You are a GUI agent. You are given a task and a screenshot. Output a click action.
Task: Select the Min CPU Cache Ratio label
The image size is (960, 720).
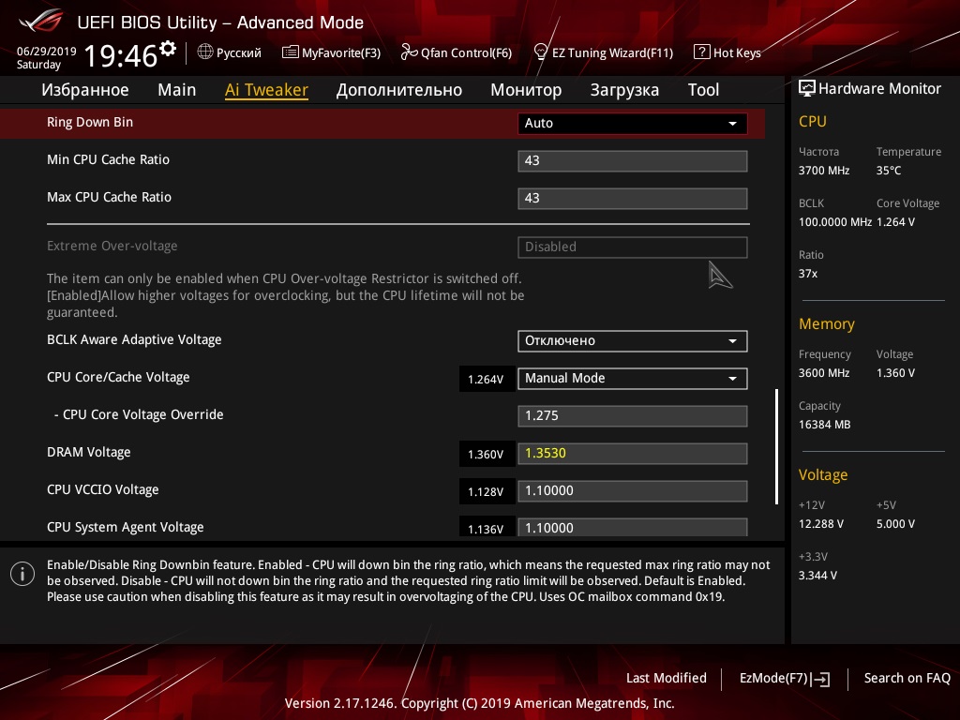click(x=109, y=159)
